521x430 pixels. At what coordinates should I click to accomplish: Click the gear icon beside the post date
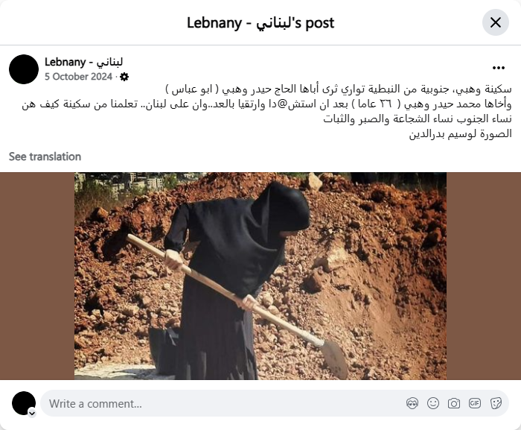(x=124, y=77)
